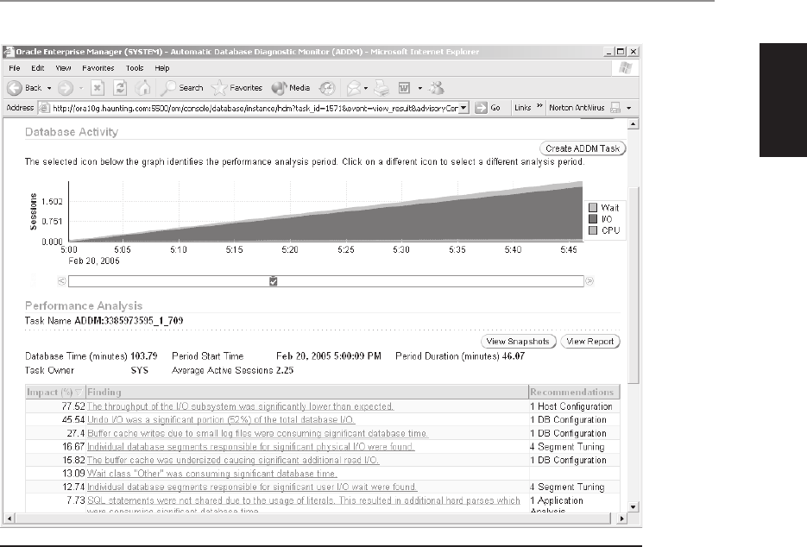Click the 1 Host Configuration recommendation cell
The height and width of the screenshot is (547, 807).
(571, 406)
